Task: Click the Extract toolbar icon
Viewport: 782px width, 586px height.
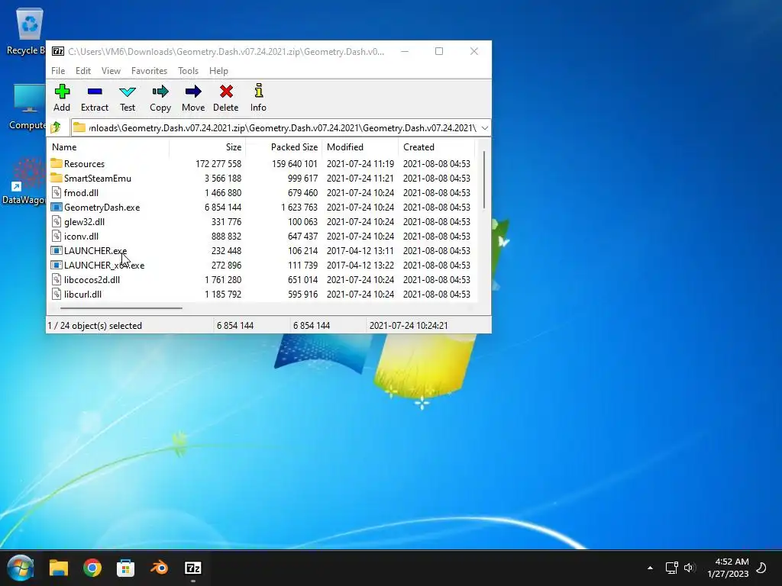Action: pos(94,92)
